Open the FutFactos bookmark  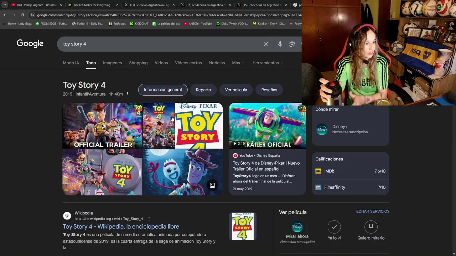[x=117, y=24]
